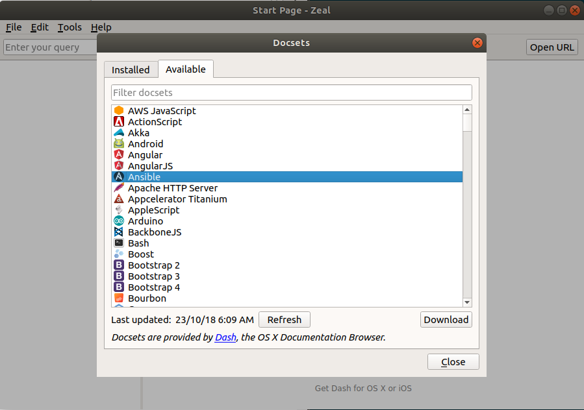Click the AWS JavaScript hexagon icon
Viewport: 584px width, 410px height.
click(119, 110)
